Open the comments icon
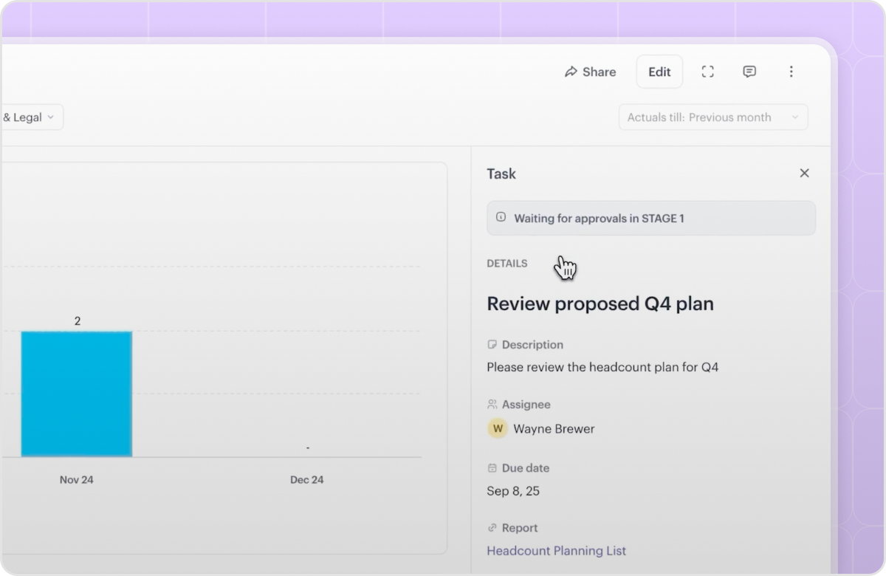 point(749,72)
